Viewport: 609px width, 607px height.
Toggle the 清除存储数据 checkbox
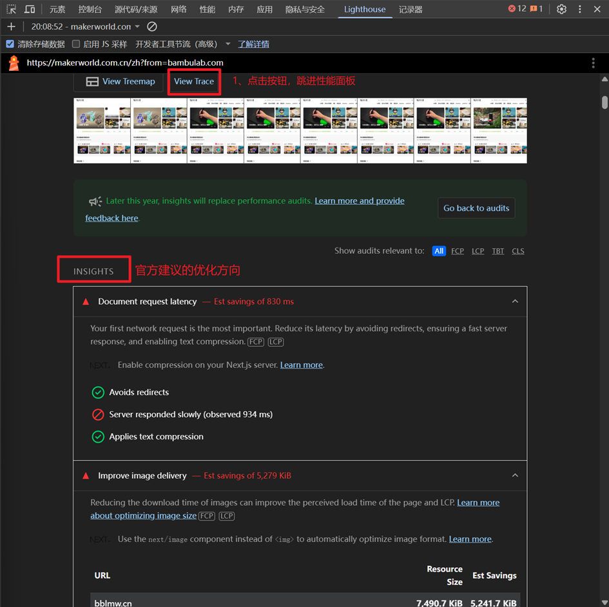point(10,44)
